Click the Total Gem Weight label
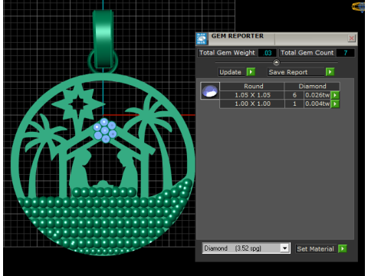Viewport: 368px width, 276px height. pos(227,53)
